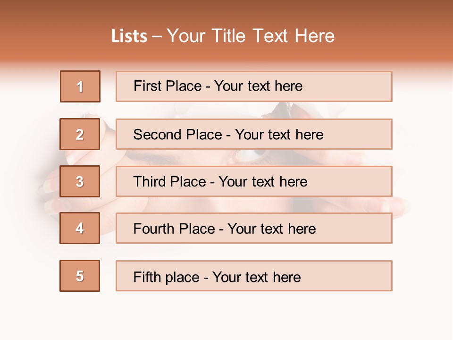
Task: Click 'Your Title Text Here' in the heading
Action: pyautogui.click(x=251, y=36)
